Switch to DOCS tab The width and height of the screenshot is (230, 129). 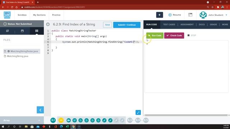pyautogui.click(x=202, y=24)
